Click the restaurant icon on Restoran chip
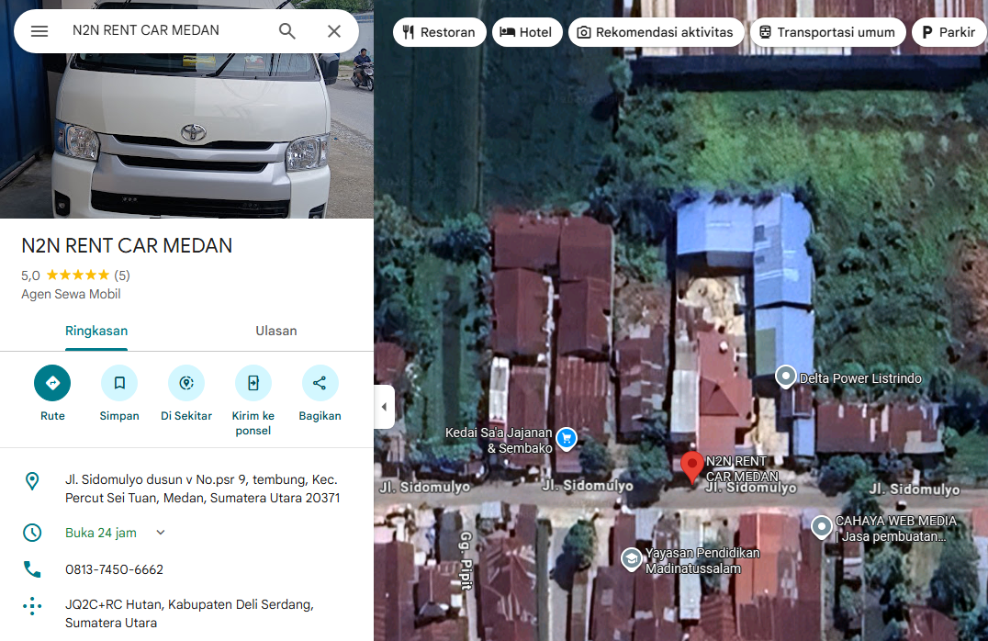 [x=407, y=31]
